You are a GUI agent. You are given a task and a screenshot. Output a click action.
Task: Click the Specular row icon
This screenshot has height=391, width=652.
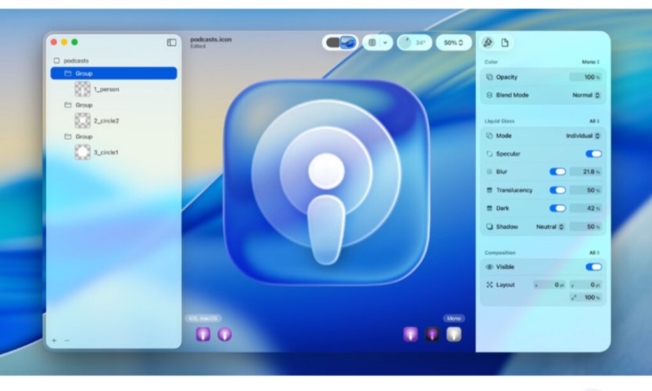(x=490, y=153)
